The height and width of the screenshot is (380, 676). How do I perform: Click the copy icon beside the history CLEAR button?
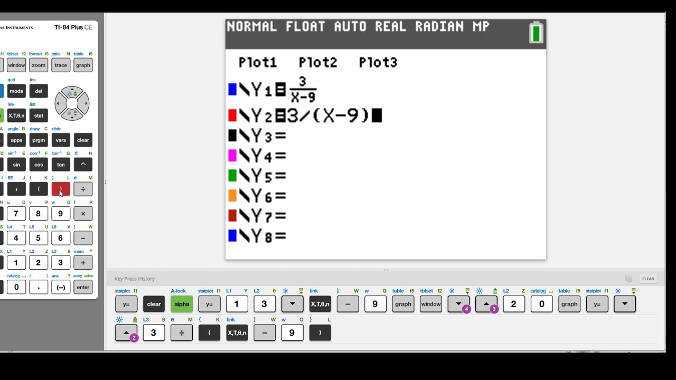pyautogui.click(x=629, y=279)
